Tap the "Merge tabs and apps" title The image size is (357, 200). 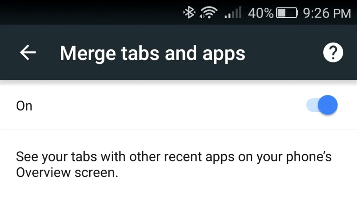tap(152, 53)
